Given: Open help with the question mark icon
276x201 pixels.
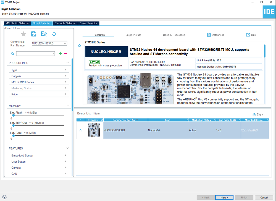Looking at the screenshot, I should click(4, 197).
